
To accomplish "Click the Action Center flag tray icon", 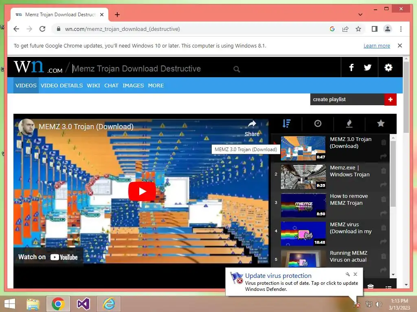I will [x=356, y=304].
